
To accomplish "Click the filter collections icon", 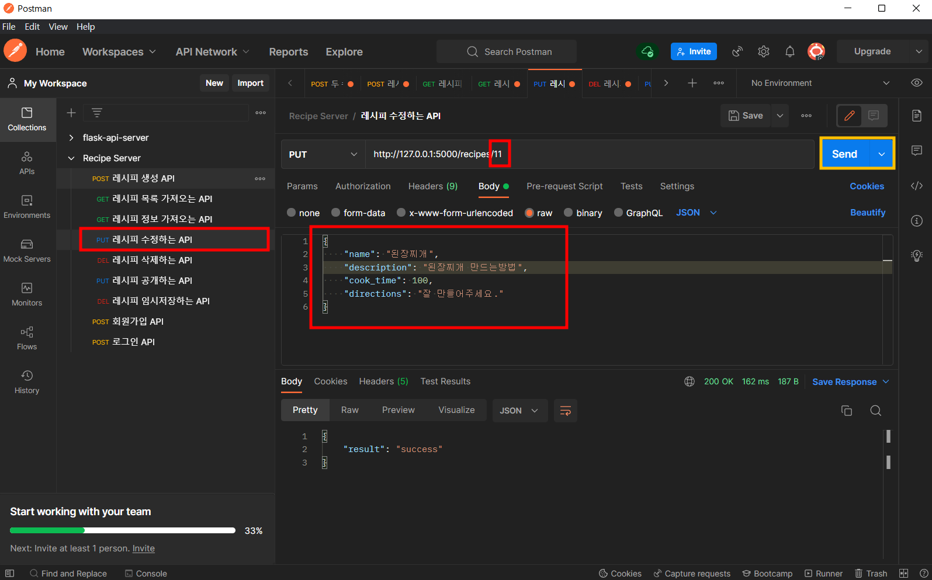I will click(x=97, y=112).
